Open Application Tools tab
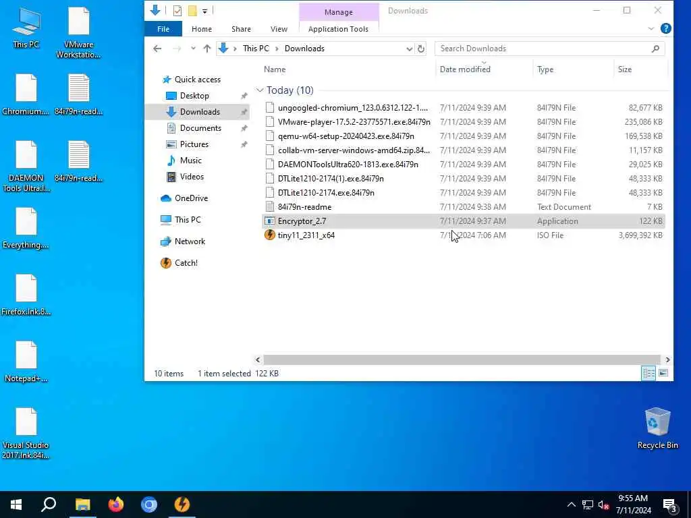691x518 pixels. point(339,29)
